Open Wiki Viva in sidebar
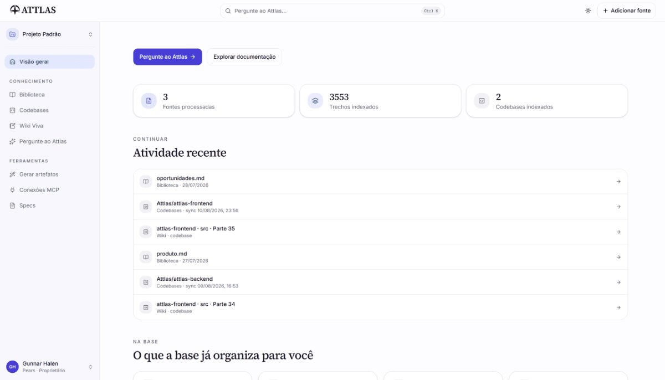665x380 pixels. coord(49,126)
